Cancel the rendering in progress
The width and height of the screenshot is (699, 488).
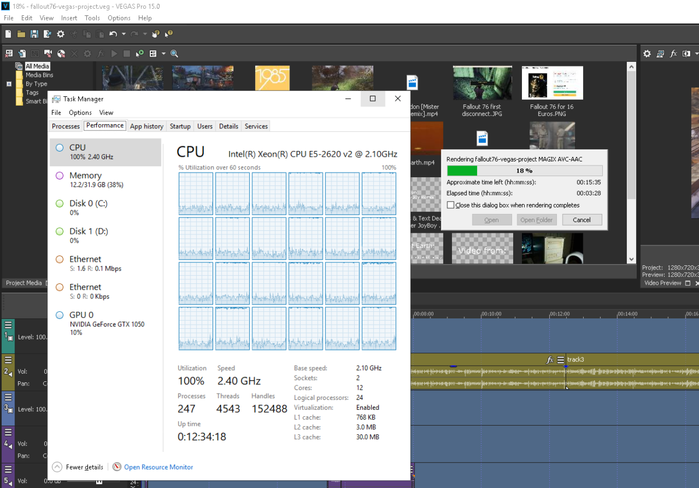coord(581,220)
